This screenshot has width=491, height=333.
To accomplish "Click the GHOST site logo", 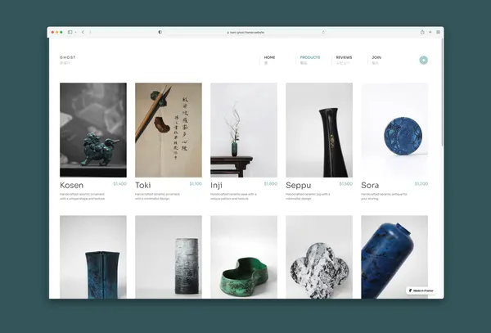I will click(68, 60).
